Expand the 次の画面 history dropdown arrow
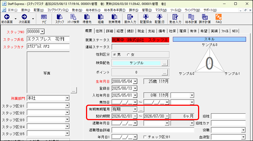Viewport: 253px width, 141px height. (33, 19)
